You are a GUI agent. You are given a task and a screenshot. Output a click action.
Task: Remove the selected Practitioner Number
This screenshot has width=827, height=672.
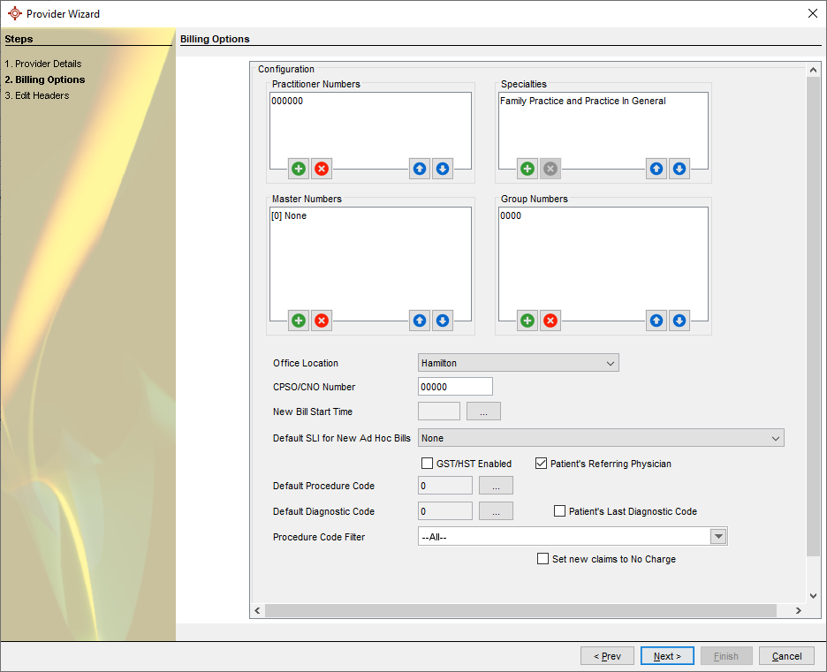[322, 169]
